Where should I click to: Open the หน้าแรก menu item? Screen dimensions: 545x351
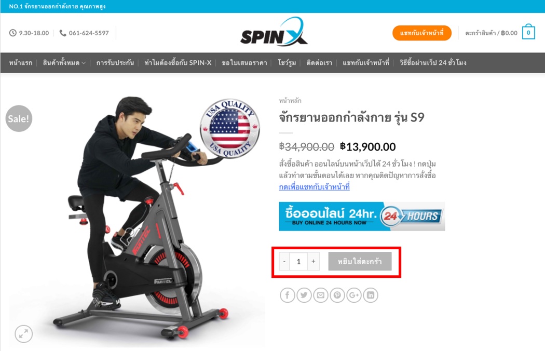(21, 63)
